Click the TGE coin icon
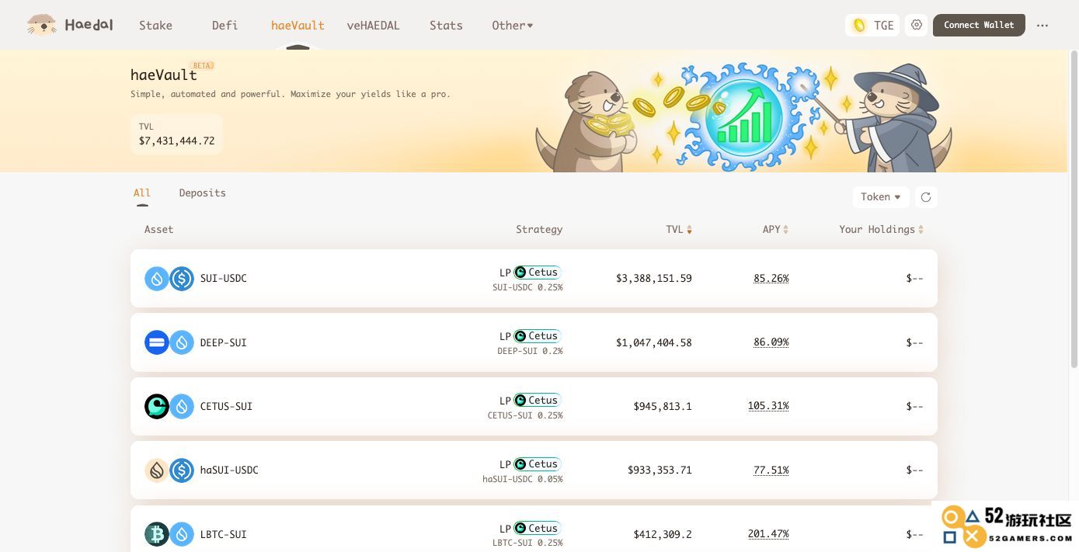 tap(859, 25)
